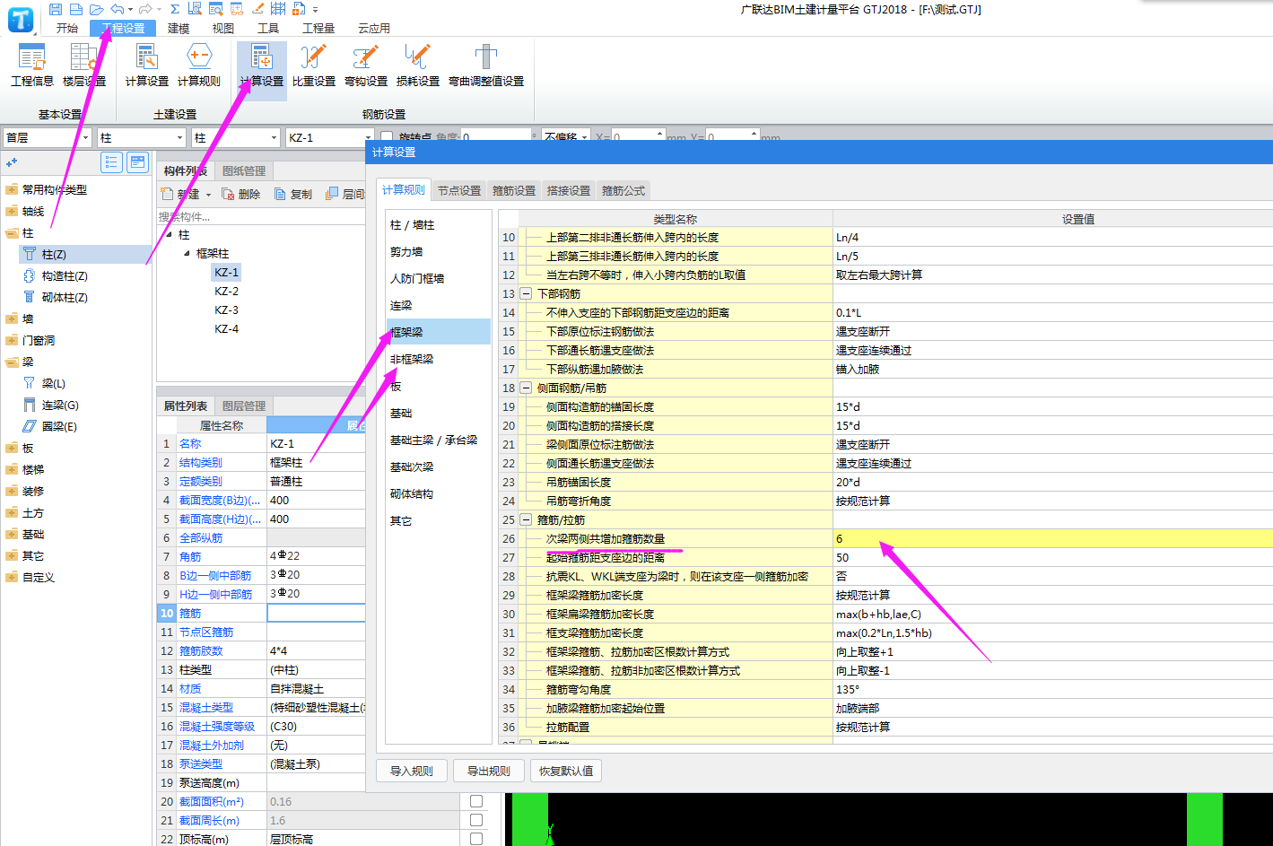Open 比重设置 density settings icon
This screenshot has width=1273, height=846.
pos(314,65)
